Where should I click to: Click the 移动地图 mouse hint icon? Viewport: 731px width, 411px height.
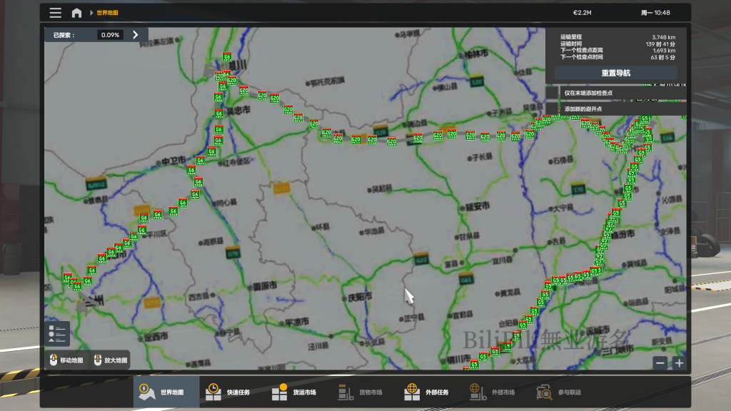click(x=53, y=360)
